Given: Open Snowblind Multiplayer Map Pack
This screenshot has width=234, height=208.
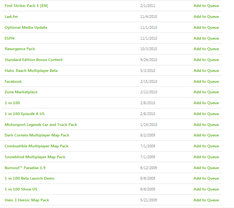Looking at the screenshot, I should point(35,157).
